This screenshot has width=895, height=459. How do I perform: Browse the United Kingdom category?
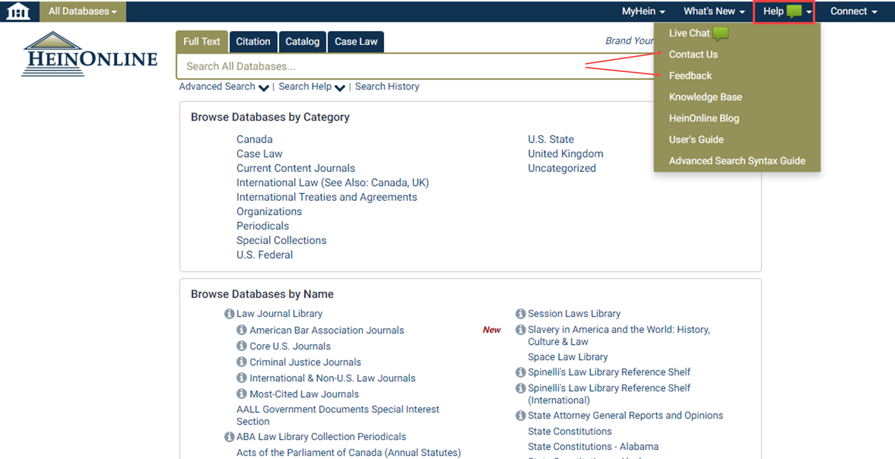click(x=566, y=154)
